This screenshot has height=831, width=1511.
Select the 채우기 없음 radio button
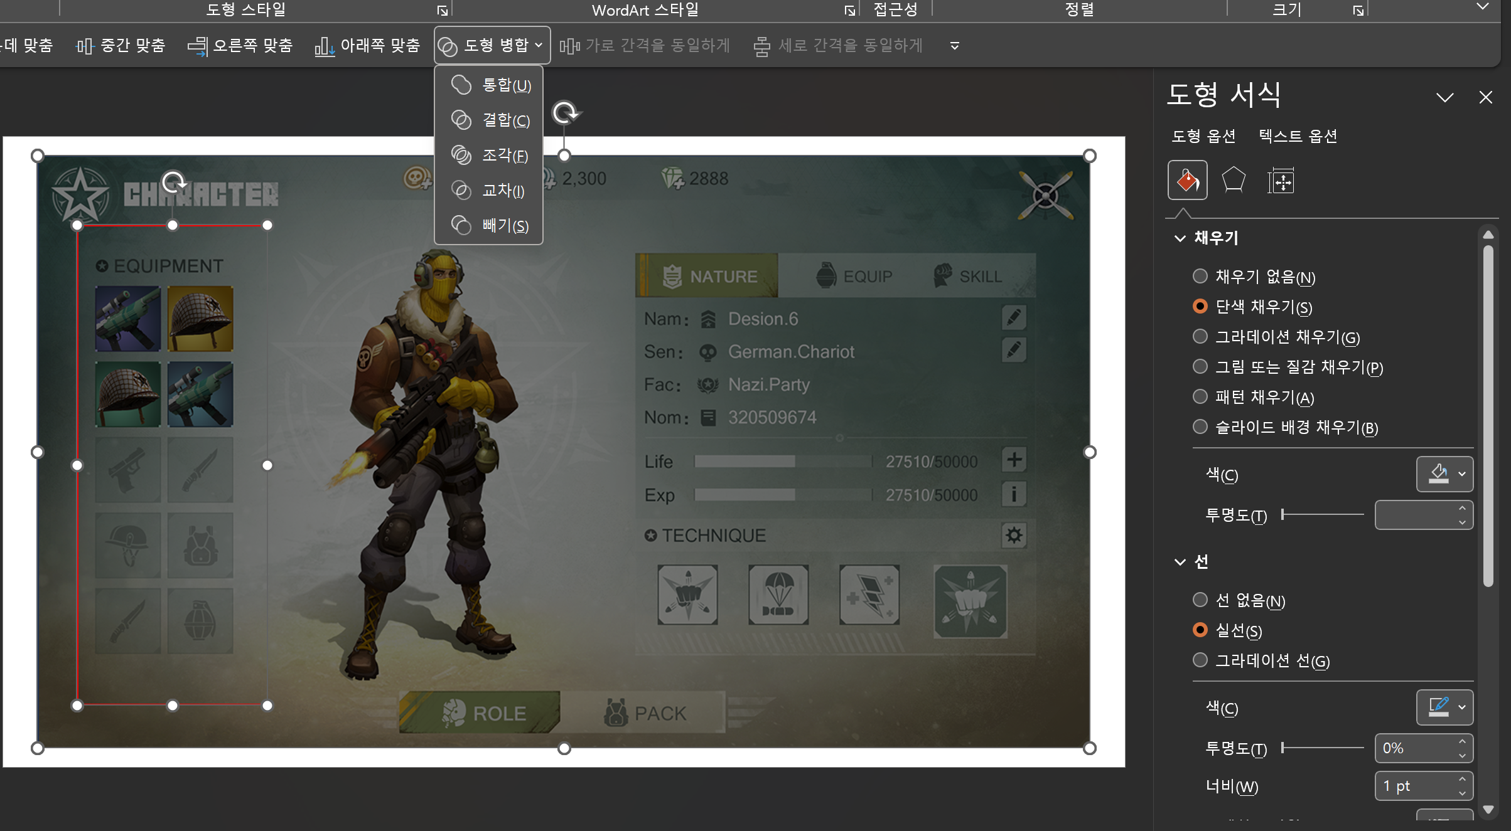1200,276
